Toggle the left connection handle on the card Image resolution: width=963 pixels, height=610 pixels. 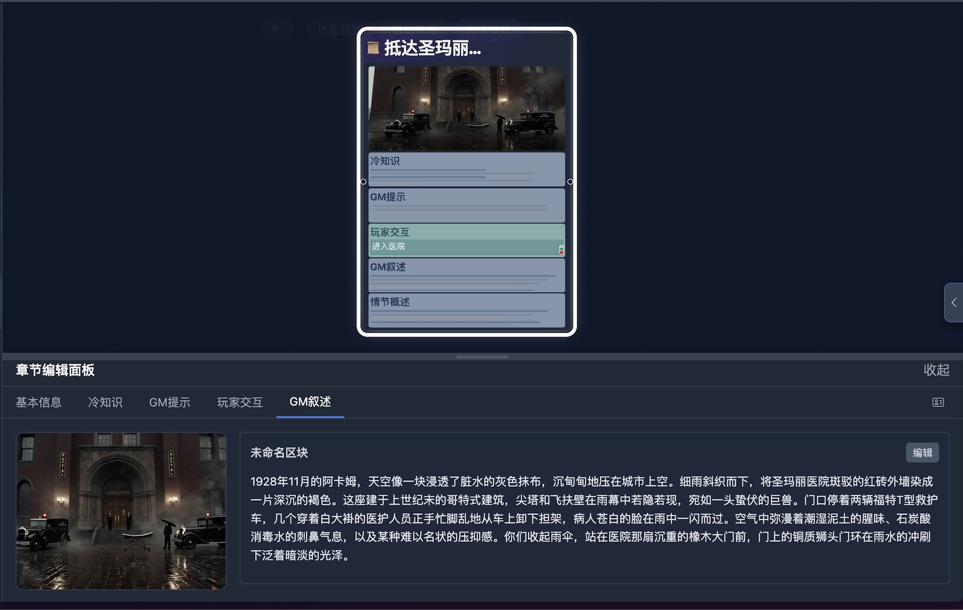(363, 181)
